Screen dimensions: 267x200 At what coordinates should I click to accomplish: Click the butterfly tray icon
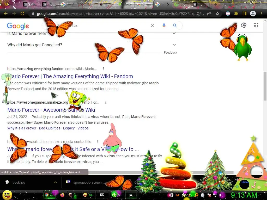click(x=177, y=195)
